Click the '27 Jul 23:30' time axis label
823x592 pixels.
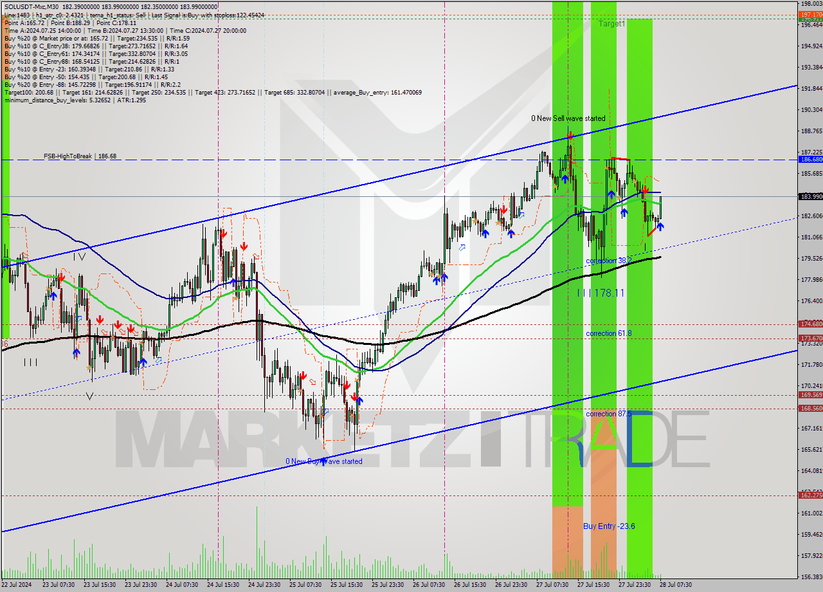(x=635, y=585)
